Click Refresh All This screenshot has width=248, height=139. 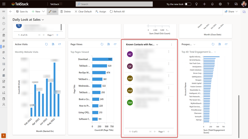pos(117,12)
